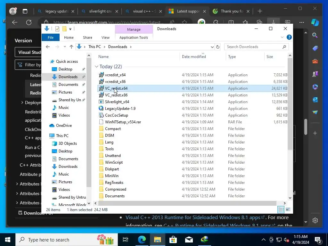This screenshot has width=328, height=246.
Task: Select OneDrive in navigation pane
Action: coord(64,126)
